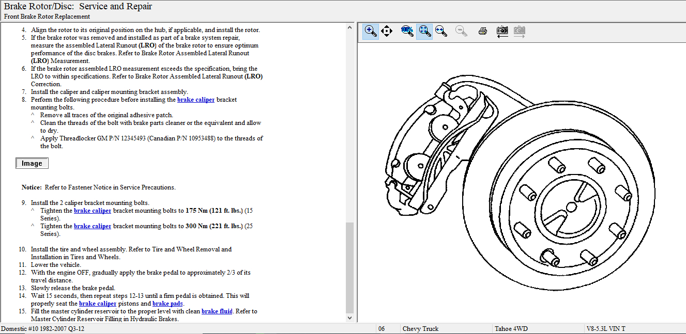Click the Image button
The height and width of the screenshot is (334, 686).
click(x=32, y=164)
